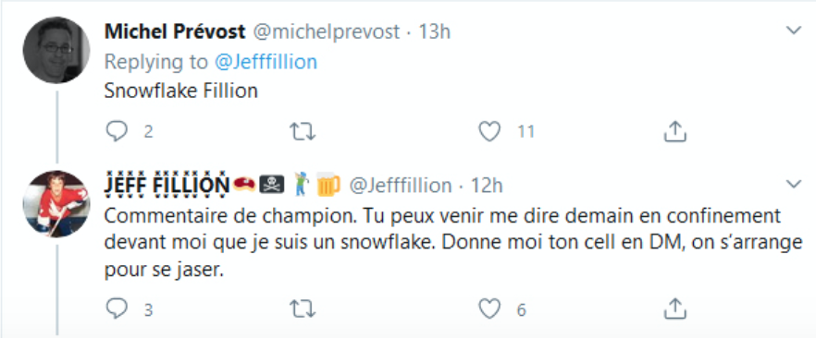This screenshot has height=338, width=816.
Task: Open options chevron on Jeff Fillion's tweet
Action: click(793, 183)
